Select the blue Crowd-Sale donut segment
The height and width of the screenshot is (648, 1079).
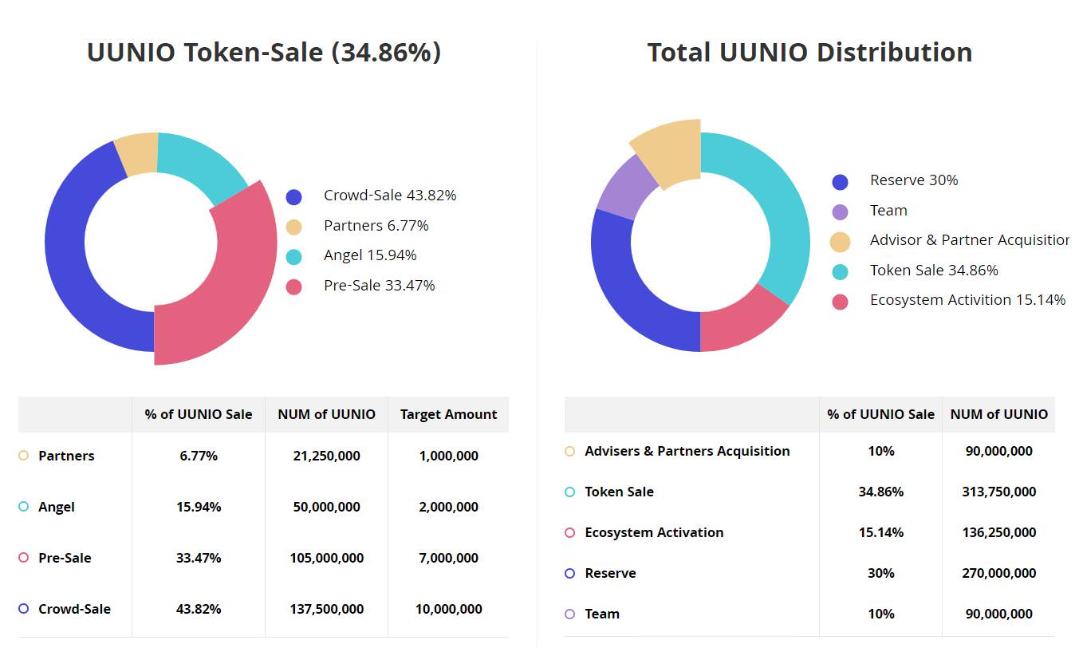tap(72, 255)
